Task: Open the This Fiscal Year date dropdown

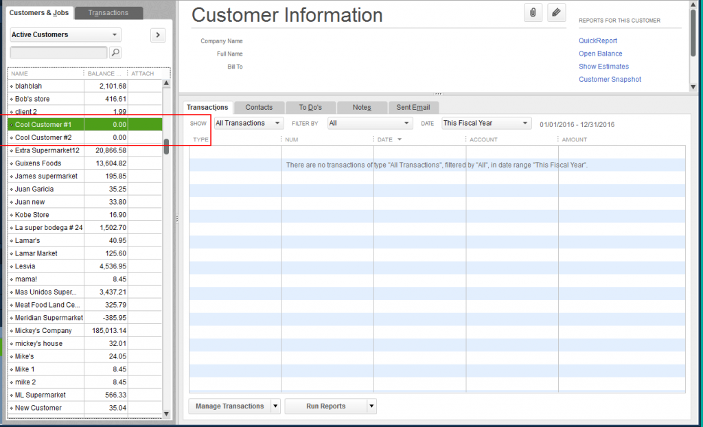Action: (486, 124)
